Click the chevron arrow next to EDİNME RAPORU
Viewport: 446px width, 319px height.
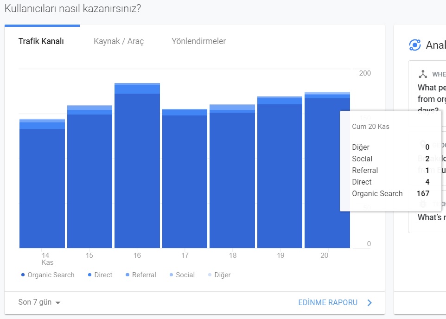pos(370,302)
